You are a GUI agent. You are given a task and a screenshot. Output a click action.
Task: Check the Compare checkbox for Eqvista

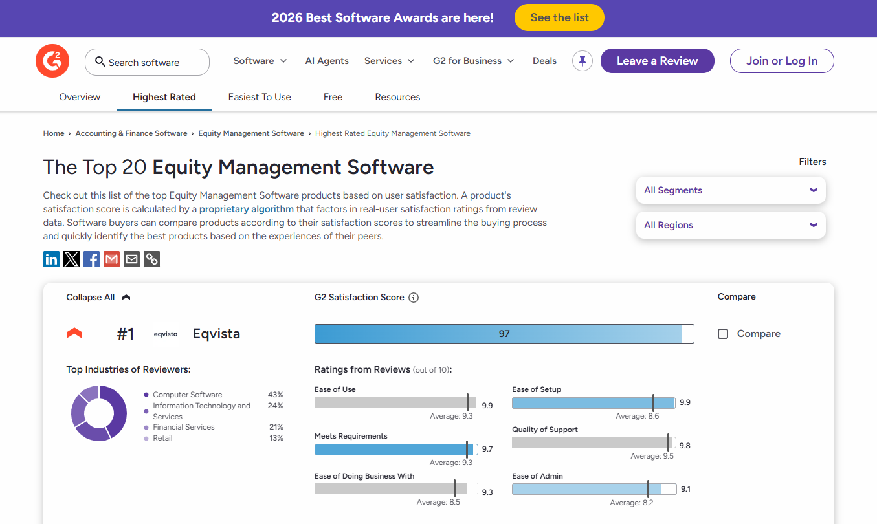[x=723, y=334]
